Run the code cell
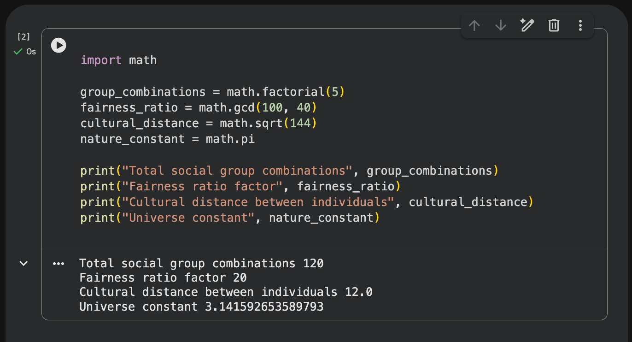Image resolution: width=632 pixels, height=342 pixels. pos(59,45)
